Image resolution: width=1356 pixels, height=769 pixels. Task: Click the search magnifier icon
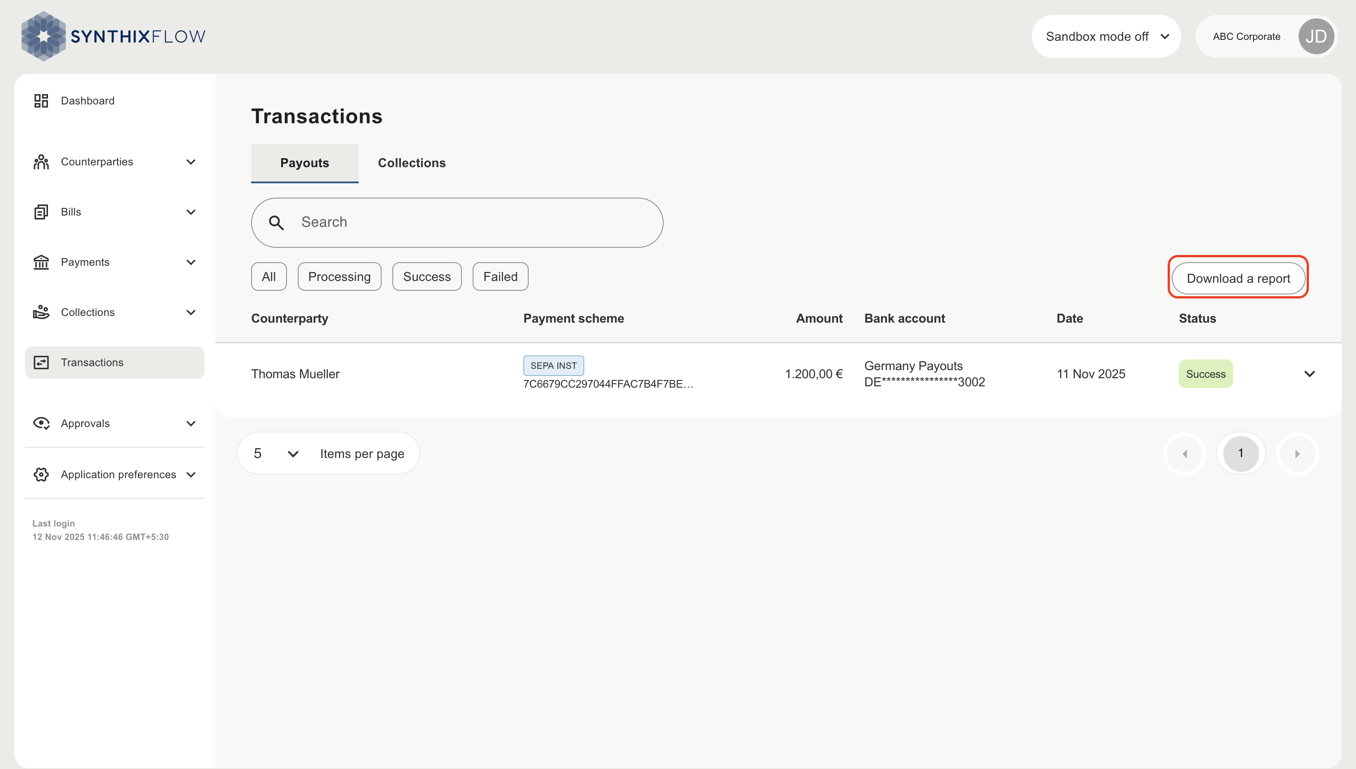276,223
